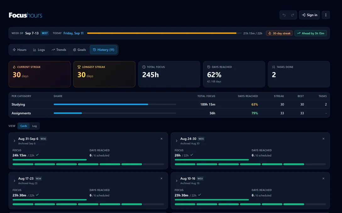Click the flame icon on Current Streak card
The width and height of the screenshot is (342, 213).
(x=14, y=67)
